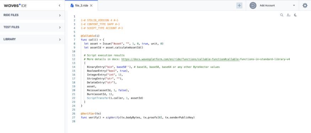Click tx.senderPublicKey on line 27

point(179,117)
